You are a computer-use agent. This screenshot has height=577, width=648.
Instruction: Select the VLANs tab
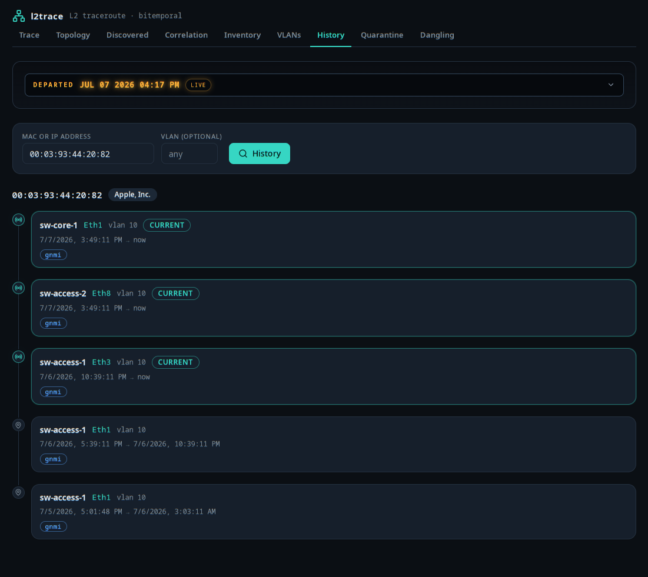click(x=289, y=35)
